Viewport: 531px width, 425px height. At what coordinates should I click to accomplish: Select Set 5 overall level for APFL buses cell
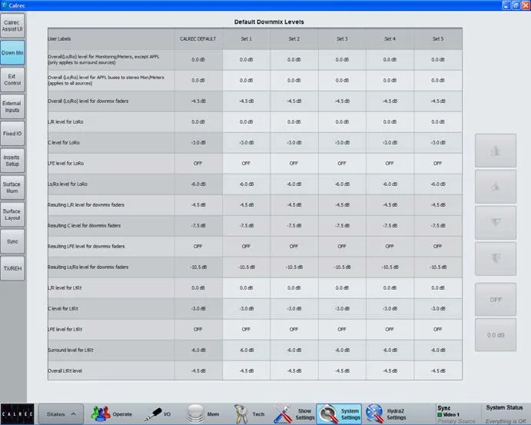[438, 81]
